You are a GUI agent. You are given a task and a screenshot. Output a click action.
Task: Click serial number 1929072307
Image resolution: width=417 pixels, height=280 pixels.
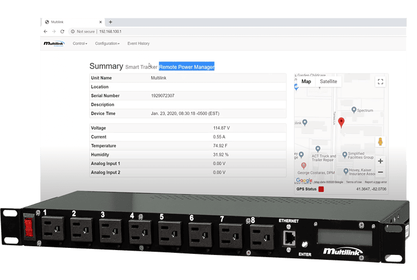163,96
